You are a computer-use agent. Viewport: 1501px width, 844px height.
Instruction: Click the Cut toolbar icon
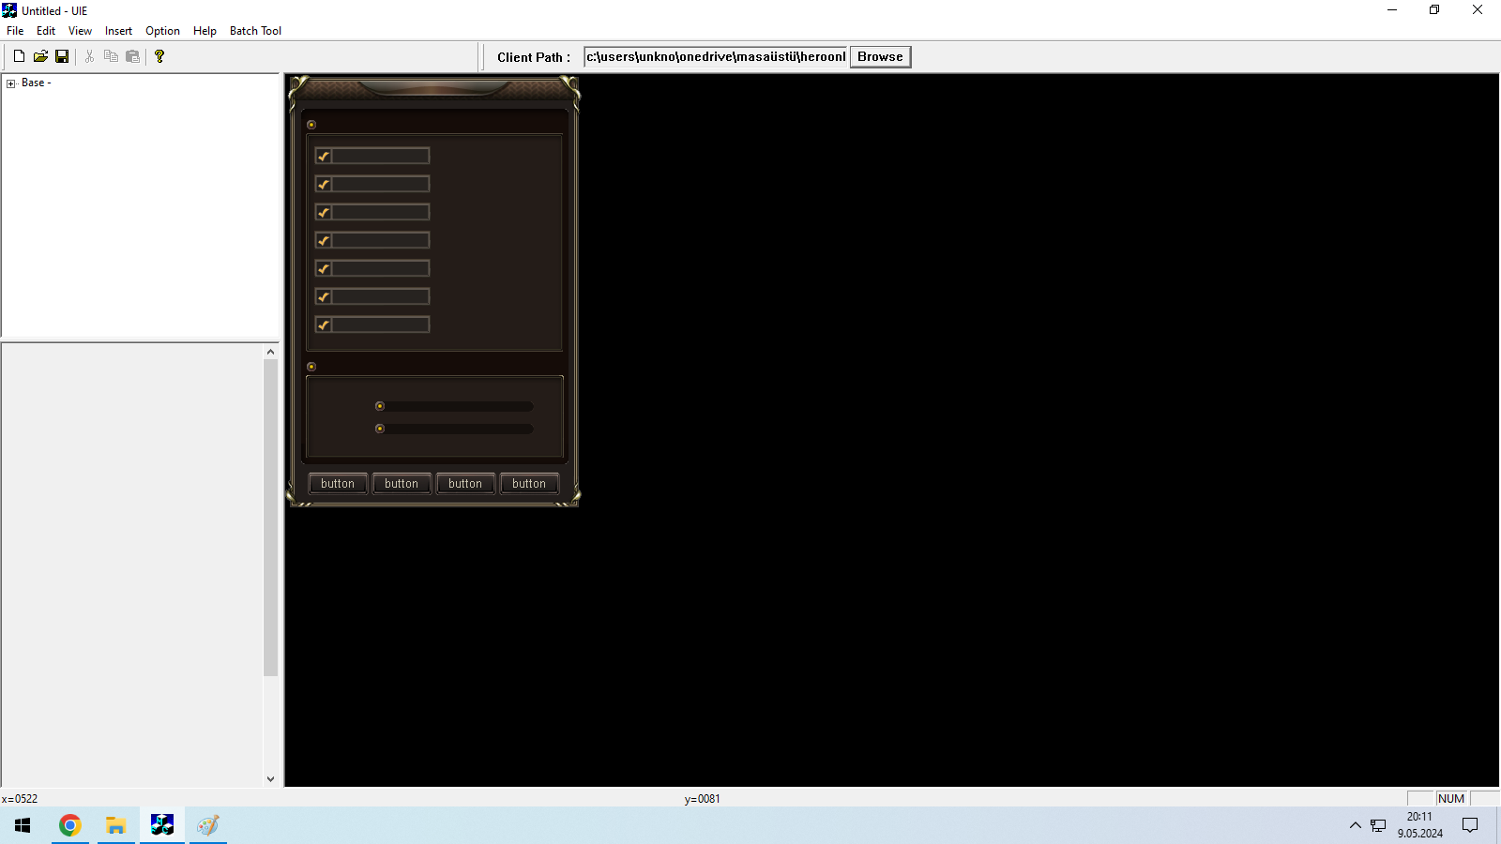point(89,56)
